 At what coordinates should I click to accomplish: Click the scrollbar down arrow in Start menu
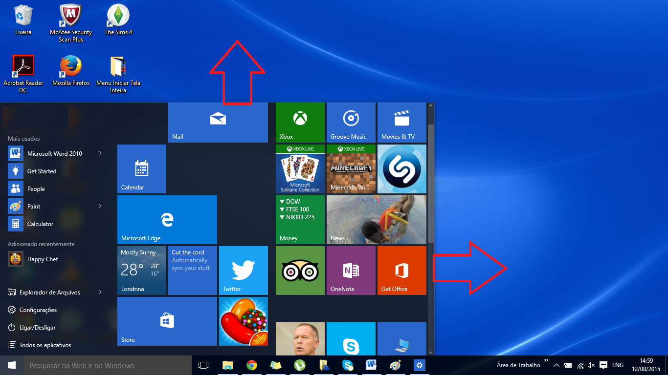click(431, 352)
